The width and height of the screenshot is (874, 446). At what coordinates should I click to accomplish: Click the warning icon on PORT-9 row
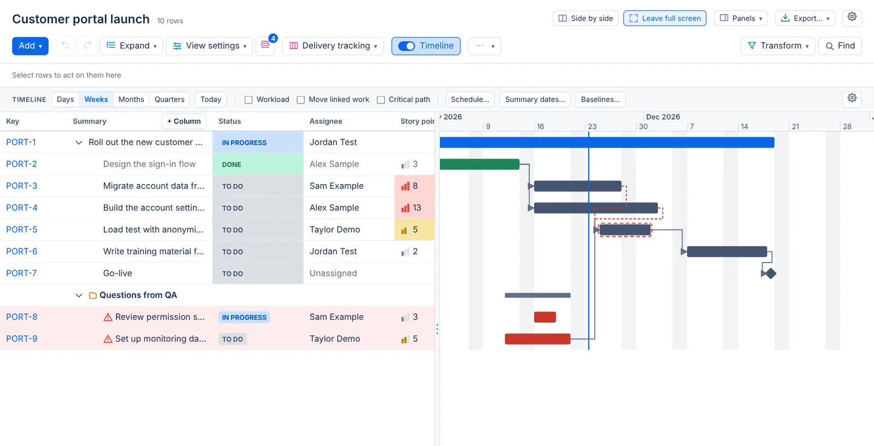pyautogui.click(x=108, y=339)
